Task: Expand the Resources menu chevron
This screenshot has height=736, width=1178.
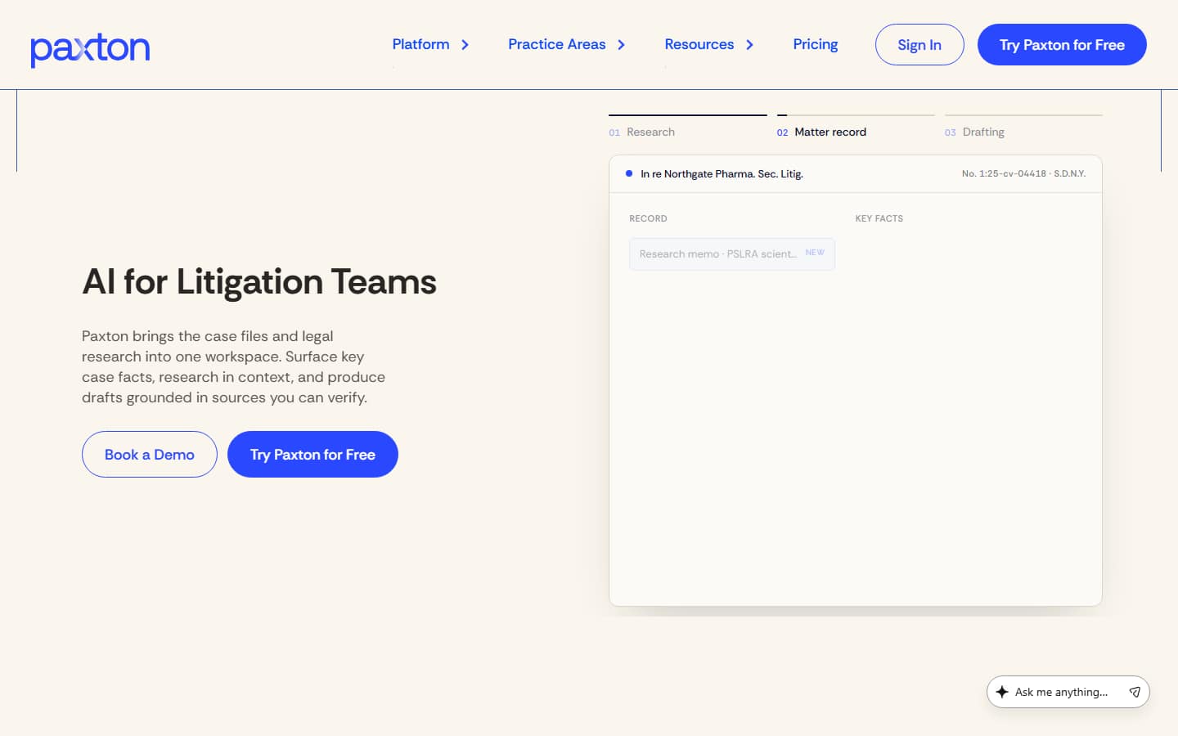Action: coord(749,45)
